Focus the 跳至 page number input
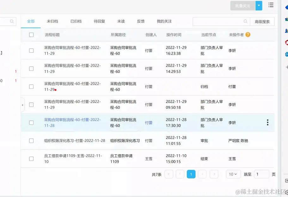Screen dimensions: 288x197 pos(261,174)
